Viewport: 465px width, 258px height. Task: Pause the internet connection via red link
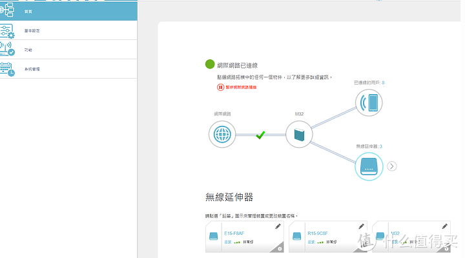pos(236,87)
